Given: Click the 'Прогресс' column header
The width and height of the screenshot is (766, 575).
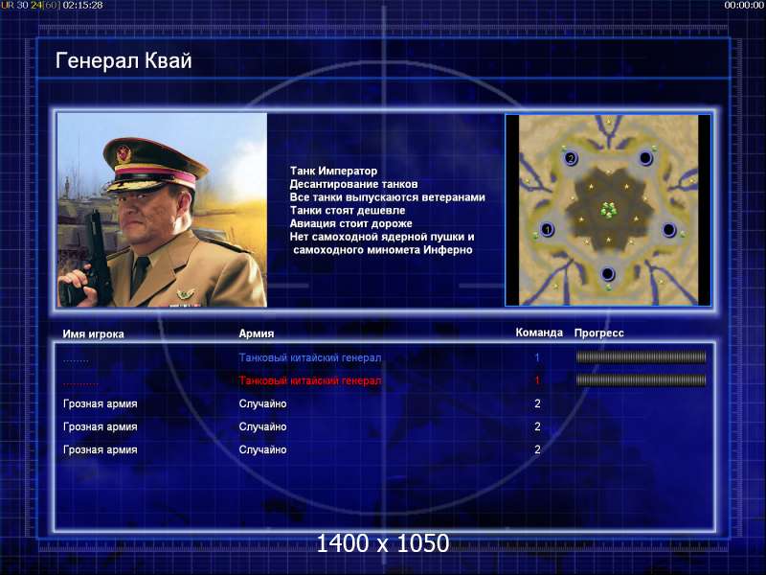Looking at the screenshot, I should click(x=599, y=333).
